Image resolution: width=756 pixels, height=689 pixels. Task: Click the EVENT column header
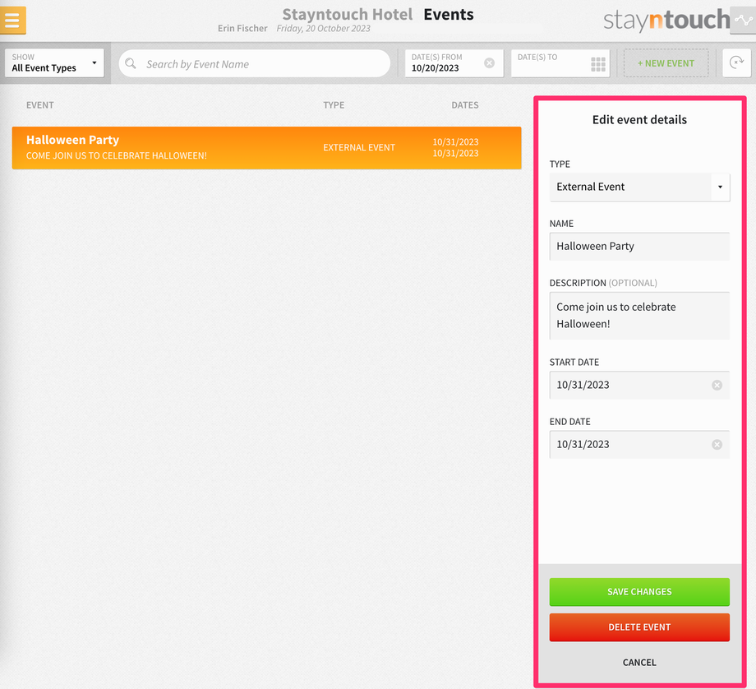40,105
